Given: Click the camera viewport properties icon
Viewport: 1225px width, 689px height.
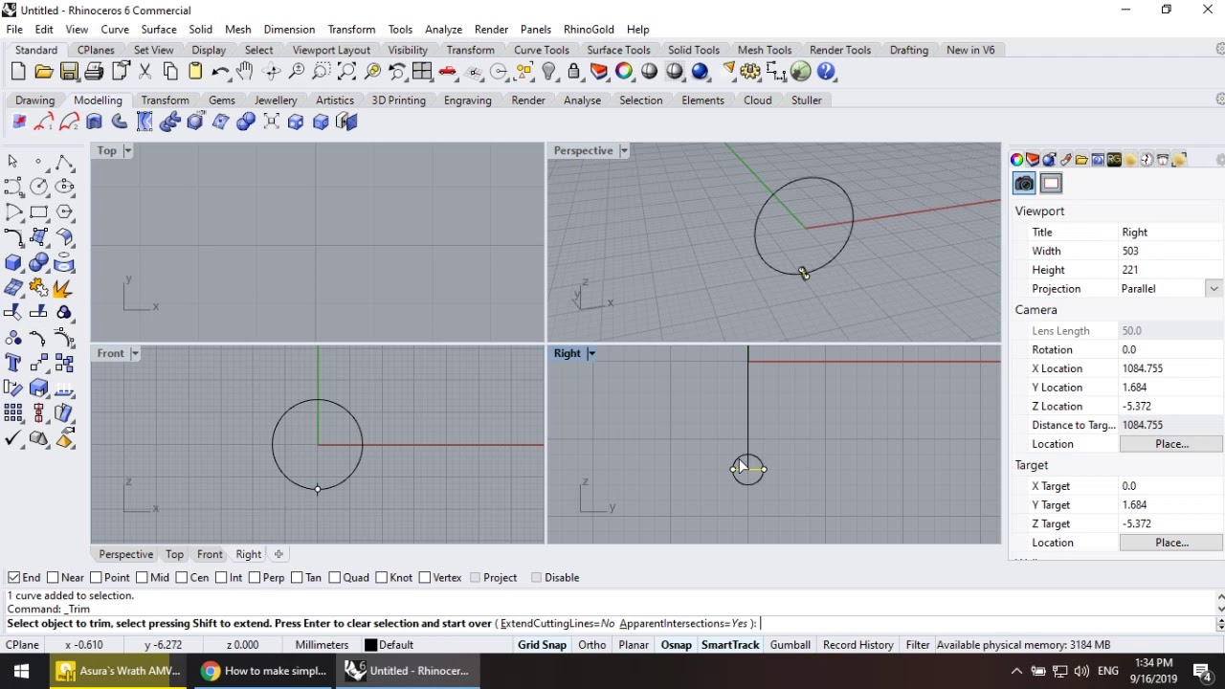Looking at the screenshot, I should (1024, 184).
